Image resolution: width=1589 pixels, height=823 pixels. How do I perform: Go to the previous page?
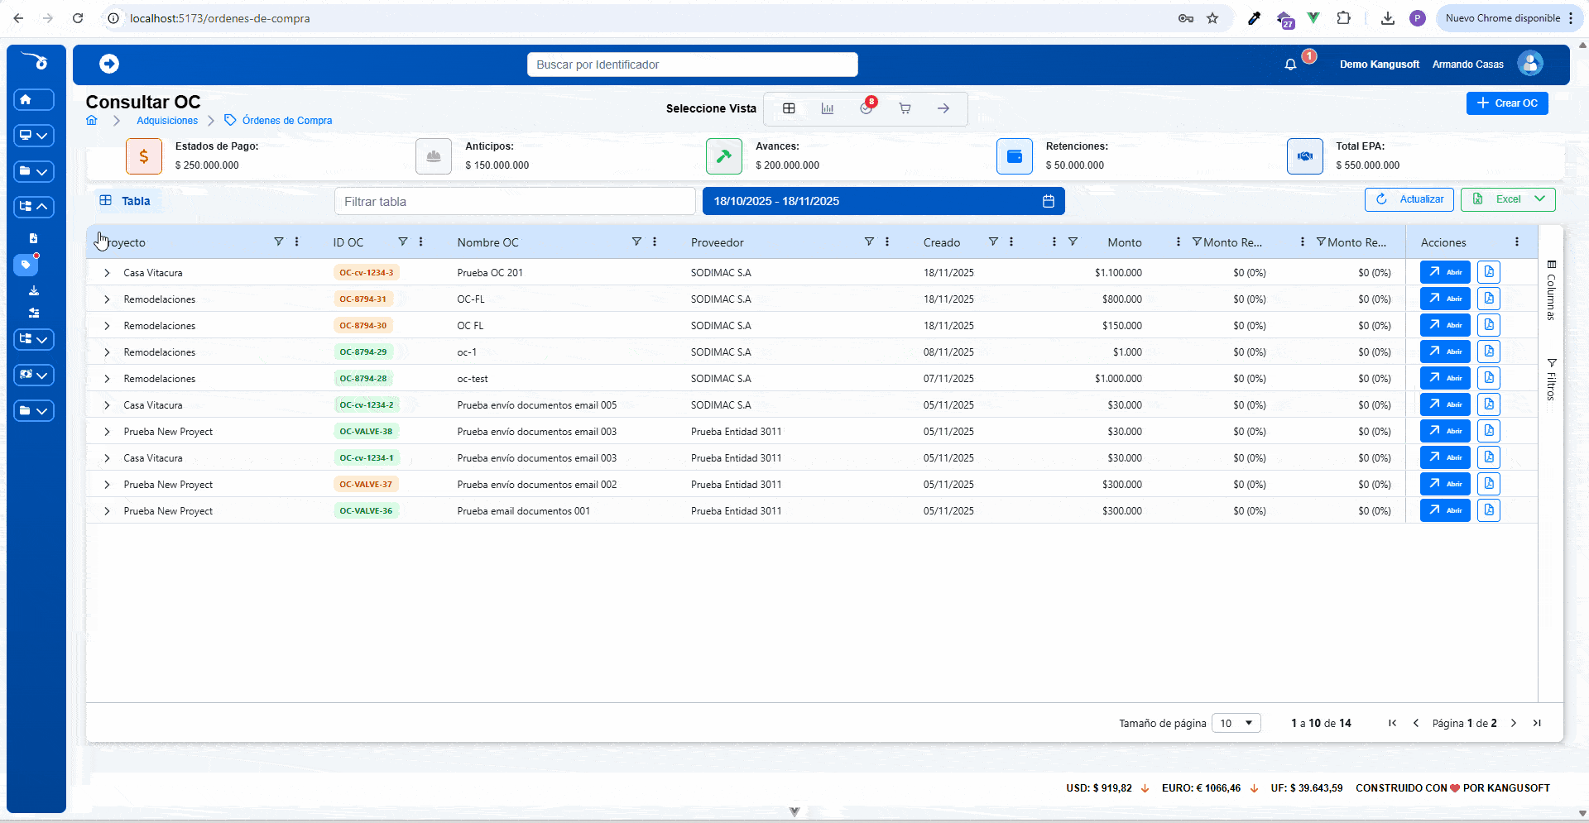[x=1416, y=723]
